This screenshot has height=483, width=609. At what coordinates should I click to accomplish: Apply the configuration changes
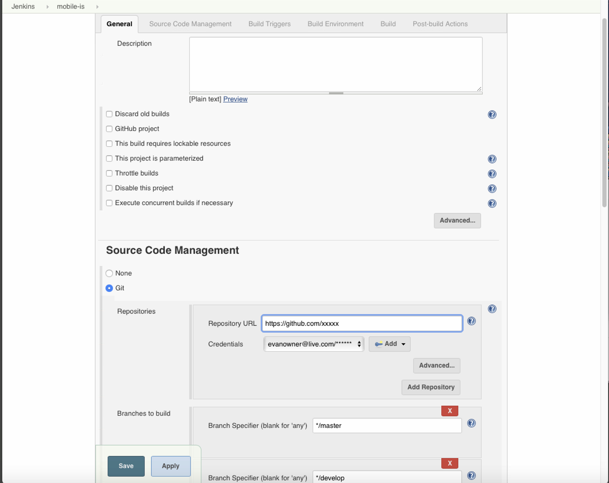click(x=170, y=466)
